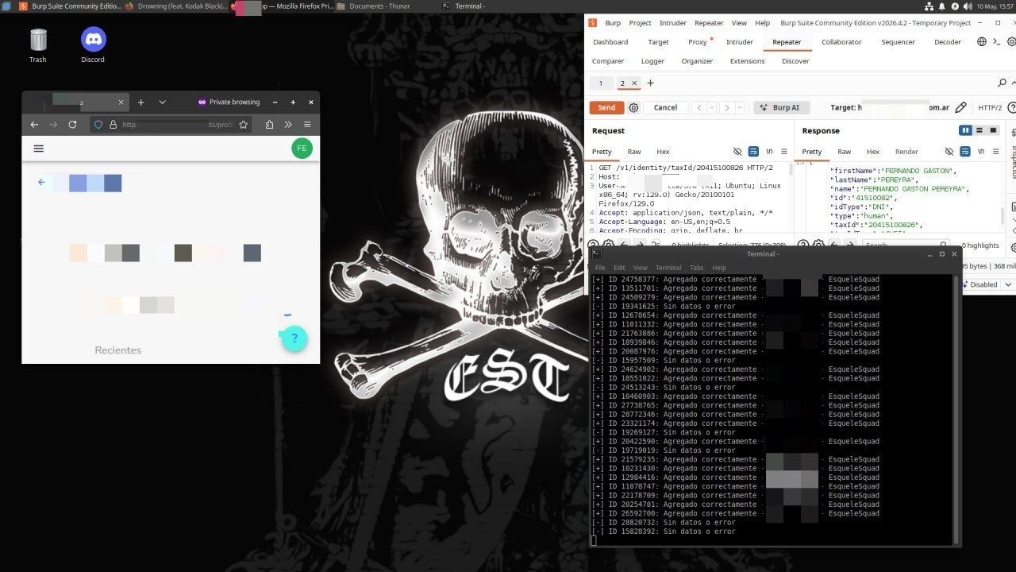Click the Cancel button in Repeater

click(665, 107)
